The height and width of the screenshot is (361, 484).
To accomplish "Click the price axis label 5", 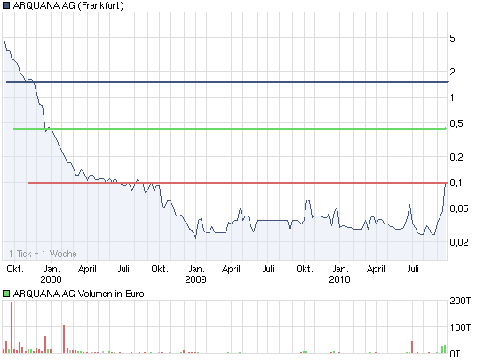I will pyautogui.click(x=452, y=38).
